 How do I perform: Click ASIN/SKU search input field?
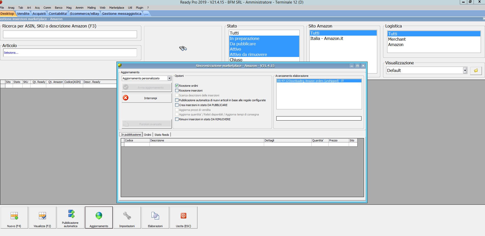point(70,34)
